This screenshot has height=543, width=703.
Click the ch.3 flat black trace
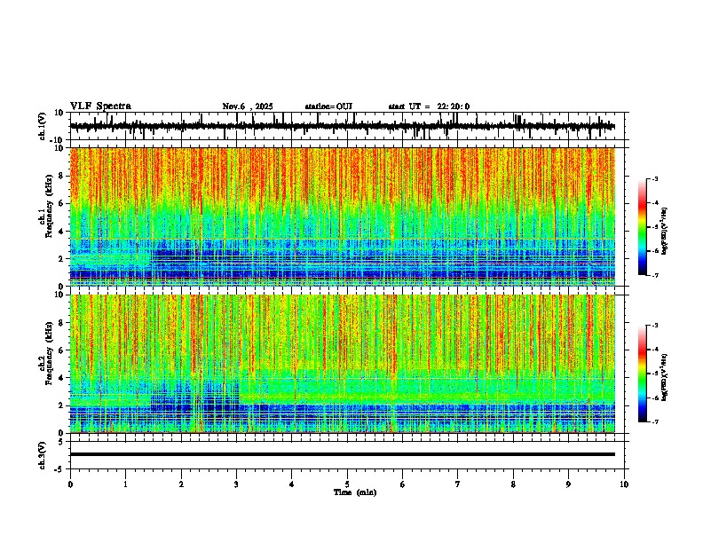click(343, 454)
